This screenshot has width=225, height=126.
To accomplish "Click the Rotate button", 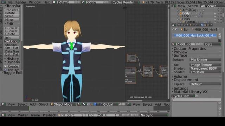I will coord(12,13).
